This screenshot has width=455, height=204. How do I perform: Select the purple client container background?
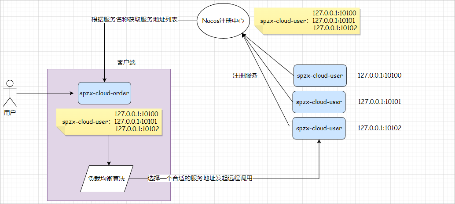(x=66, y=158)
